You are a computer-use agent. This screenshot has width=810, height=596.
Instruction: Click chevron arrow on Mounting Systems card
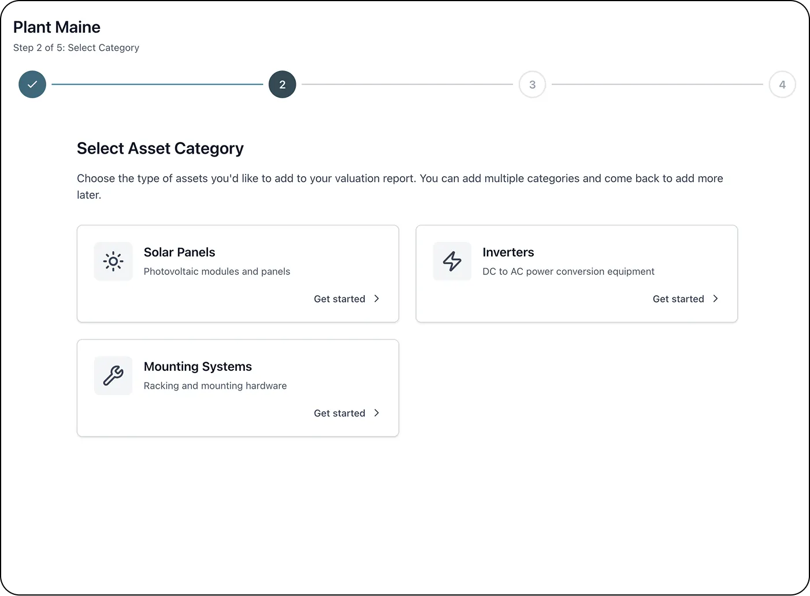(x=377, y=413)
